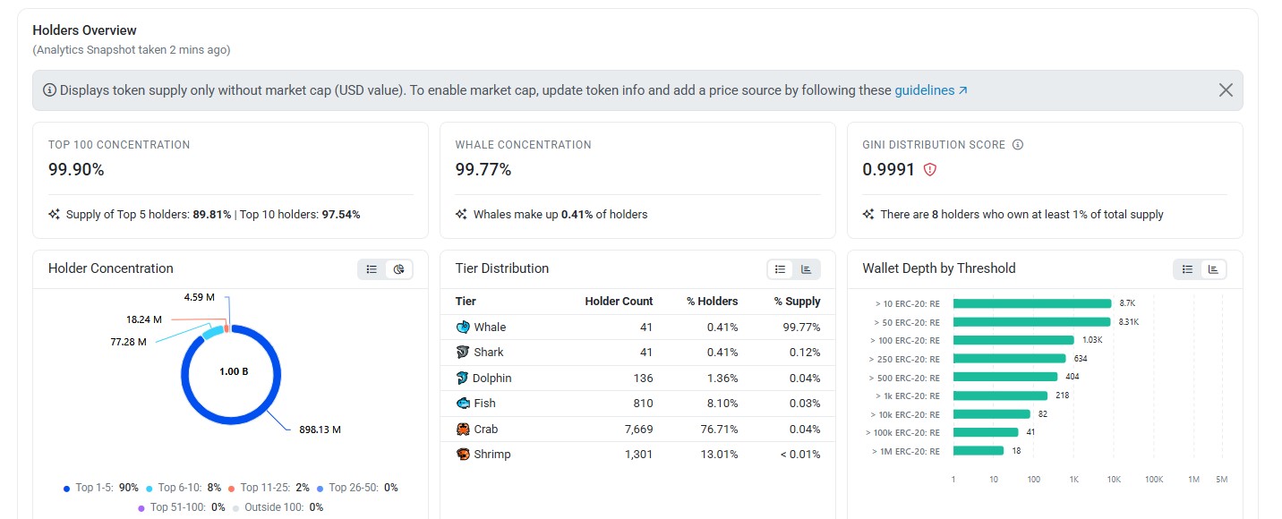Click the > 1k ERC-20: RE bar
This screenshot has height=519, width=1282.
pyautogui.click(x=1000, y=396)
